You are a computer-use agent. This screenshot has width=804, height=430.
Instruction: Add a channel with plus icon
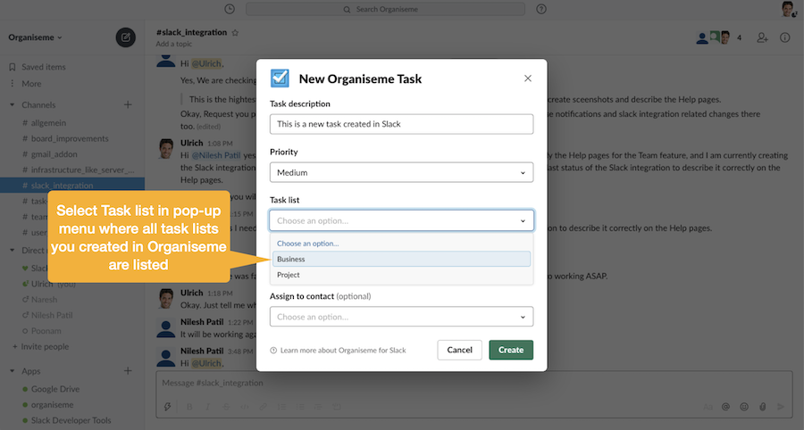click(x=128, y=105)
